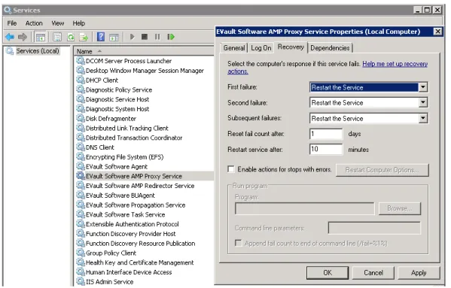The image size is (451, 288).
Task: Click gear icon beside Group Policy Client
Action: [81, 253]
